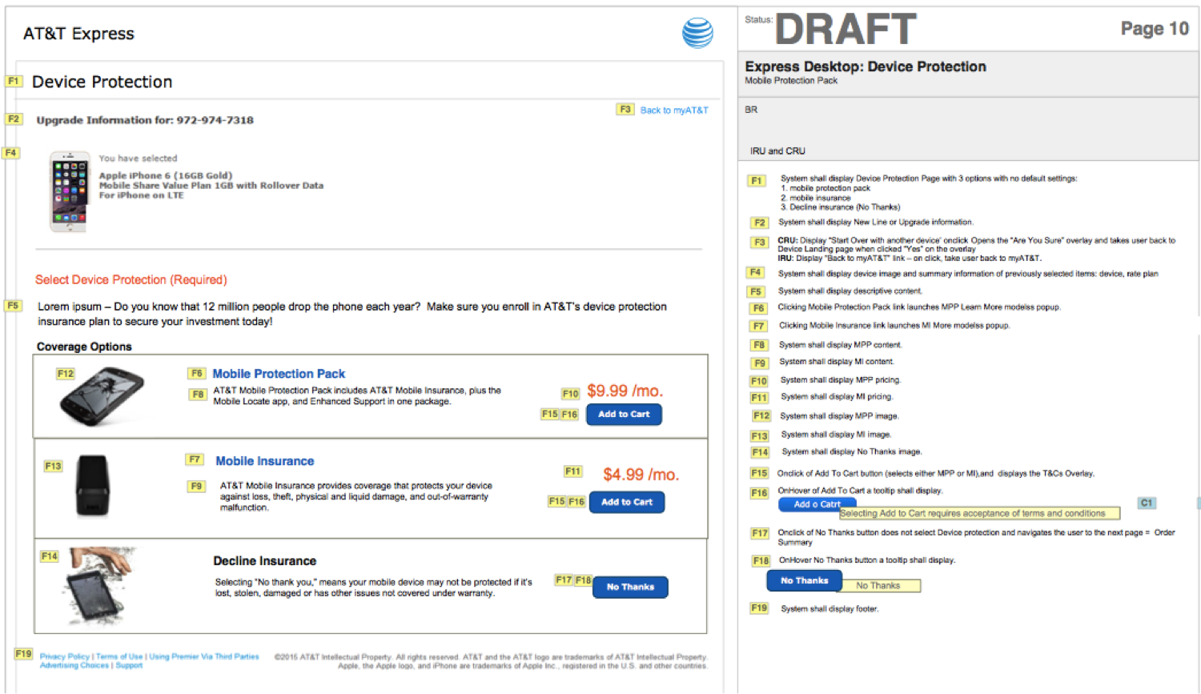Open the Privacy Policy footer link

click(65, 656)
